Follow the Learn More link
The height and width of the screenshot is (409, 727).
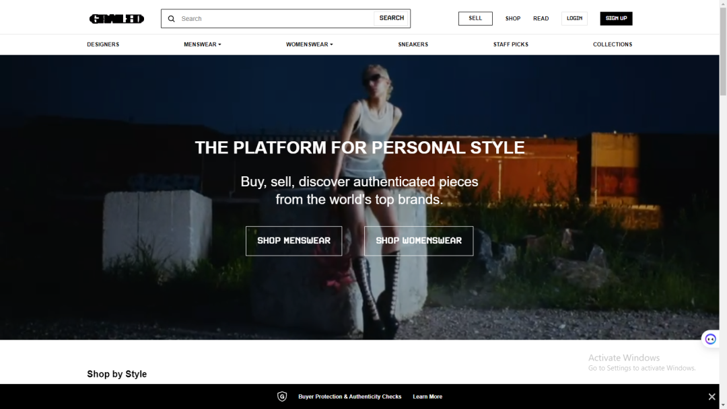click(x=427, y=396)
